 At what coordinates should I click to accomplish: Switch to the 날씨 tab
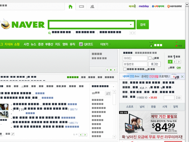click(142, 107)
